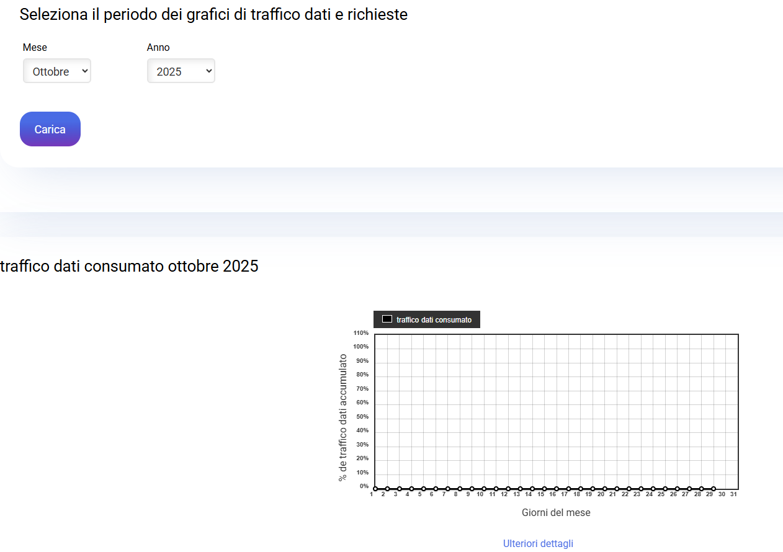The height and width of the screenshot is (552, 783).
Task: Click the chart marker for day 18
Action: click(x=581, y=489)
